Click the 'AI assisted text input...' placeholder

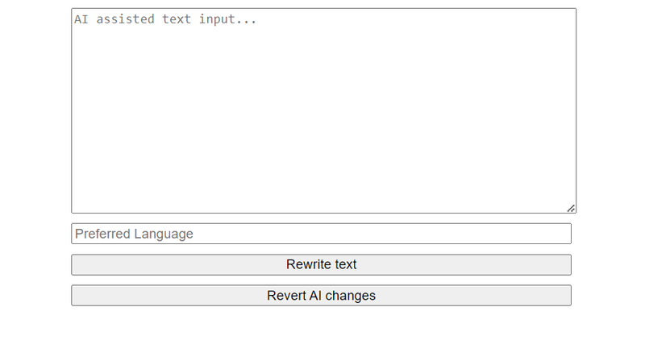click(x=165, y=19)
